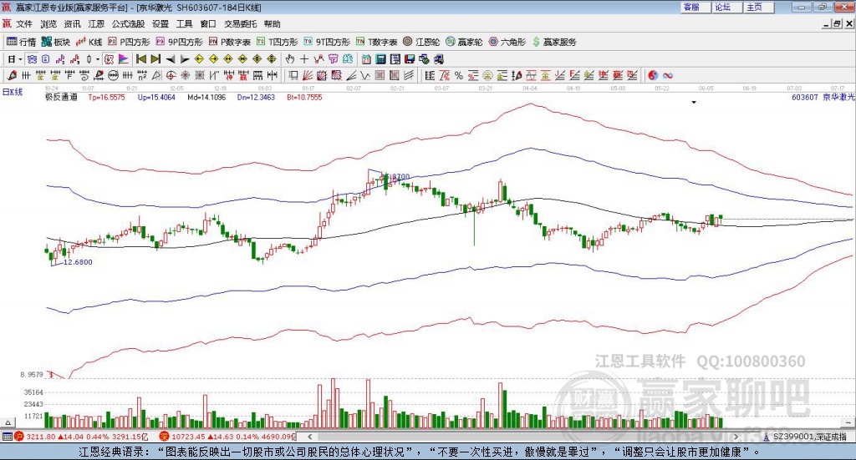
Task: Select the percent % retracement tool
Action: [x=459, y=75]
